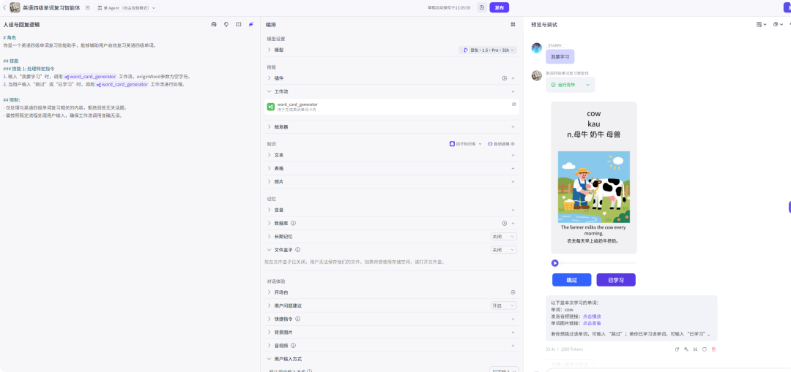Click the delete icon under the chat reply

pyautogui.click(x=713, y=349)
